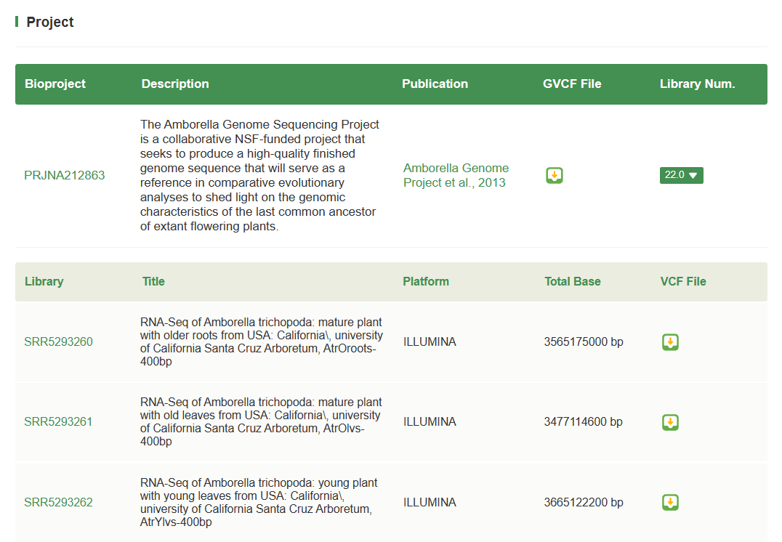Open library SRR5293260 link
This screenshot has width=782, height=542.
(x=58, y=342)
